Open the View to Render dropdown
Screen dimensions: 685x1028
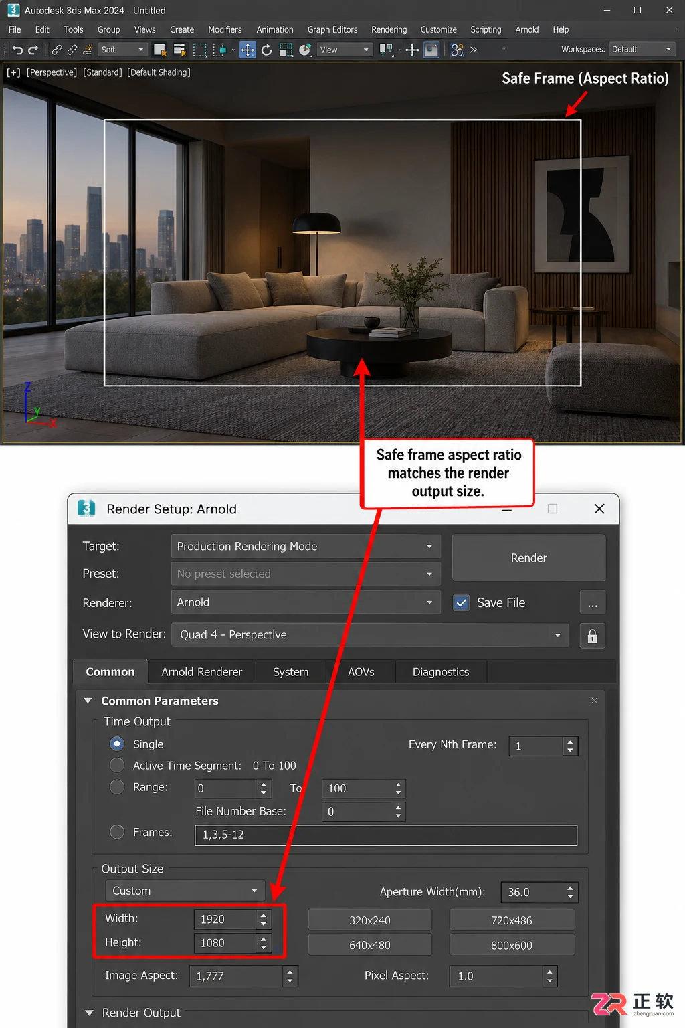pos(370,634)
